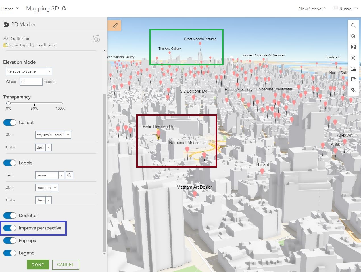The width and height of the screenshot is (361, 272).
Task: Click the panel scrollbar up arrow
Action: [x=104, y=51]
